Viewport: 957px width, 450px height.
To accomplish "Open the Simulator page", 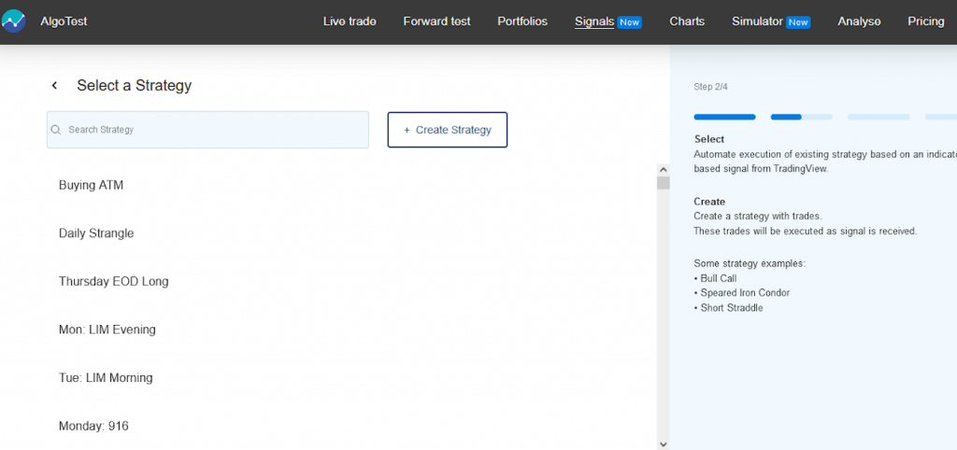I will point(757,21).
